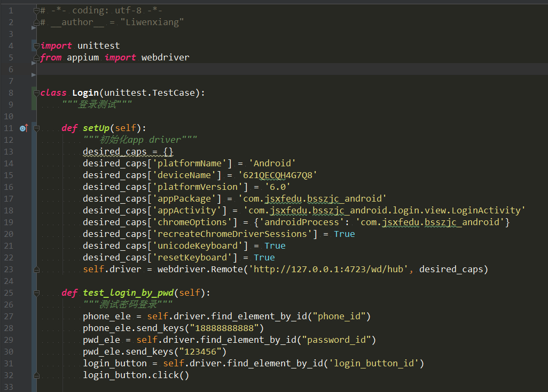Click the 'recreateChromeDriverSessions' key string

tap(232, 234)
